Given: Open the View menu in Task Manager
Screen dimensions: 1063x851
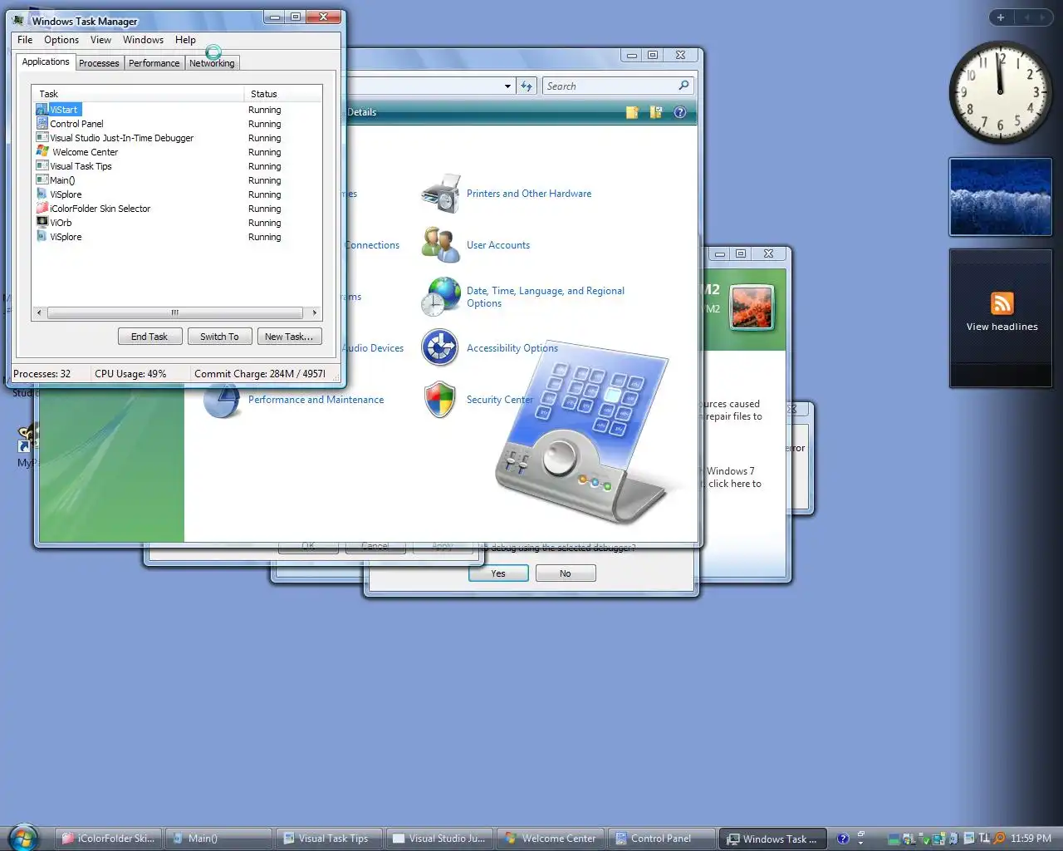Looking at the screenshot, I should [100, 40].
